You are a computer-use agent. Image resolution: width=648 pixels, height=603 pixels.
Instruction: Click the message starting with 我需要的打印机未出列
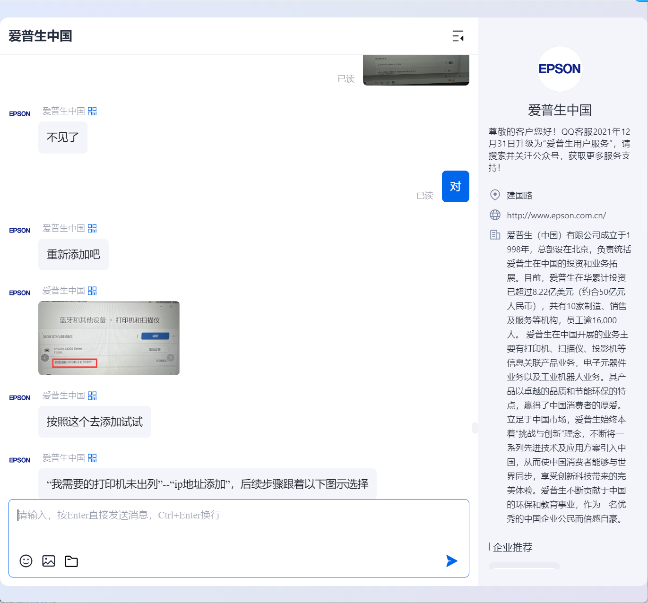207,484
